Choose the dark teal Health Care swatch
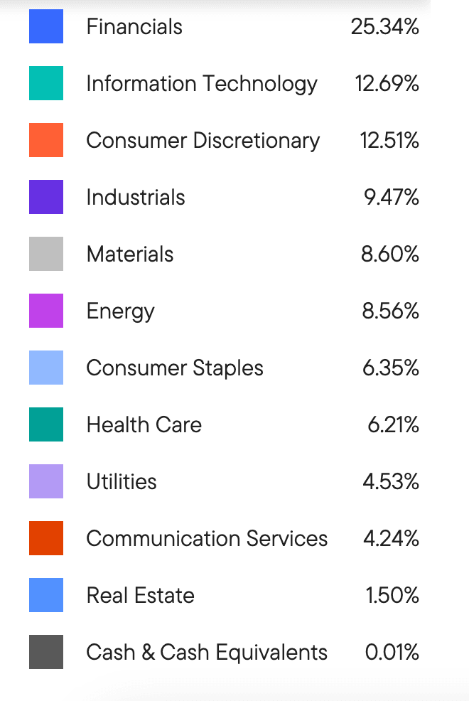 pyautogui.click(x=46, y=424)
